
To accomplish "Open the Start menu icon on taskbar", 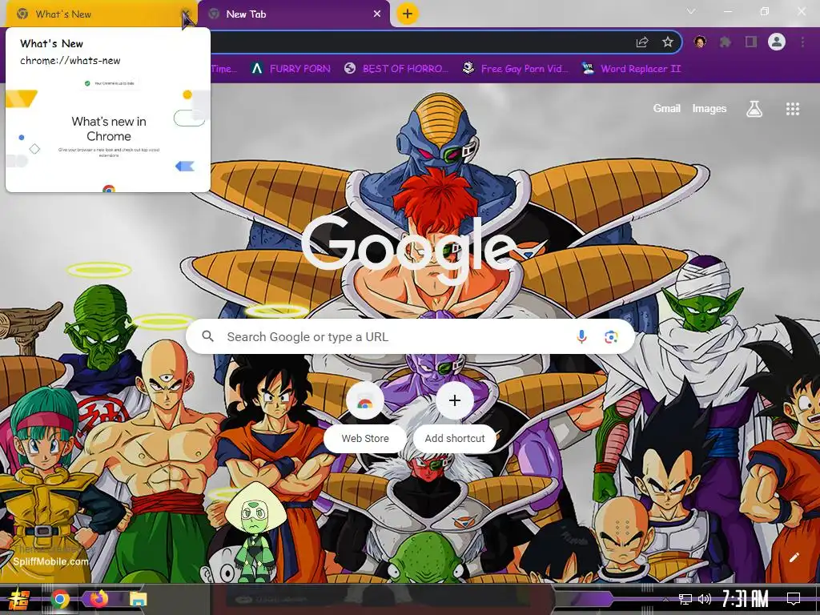I will point(19,599).
